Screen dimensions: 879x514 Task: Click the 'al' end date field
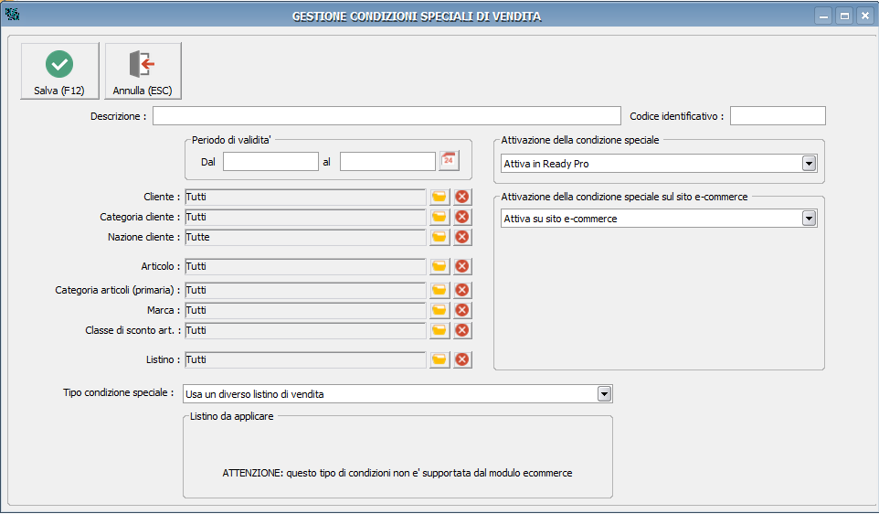tap(387, 161)
